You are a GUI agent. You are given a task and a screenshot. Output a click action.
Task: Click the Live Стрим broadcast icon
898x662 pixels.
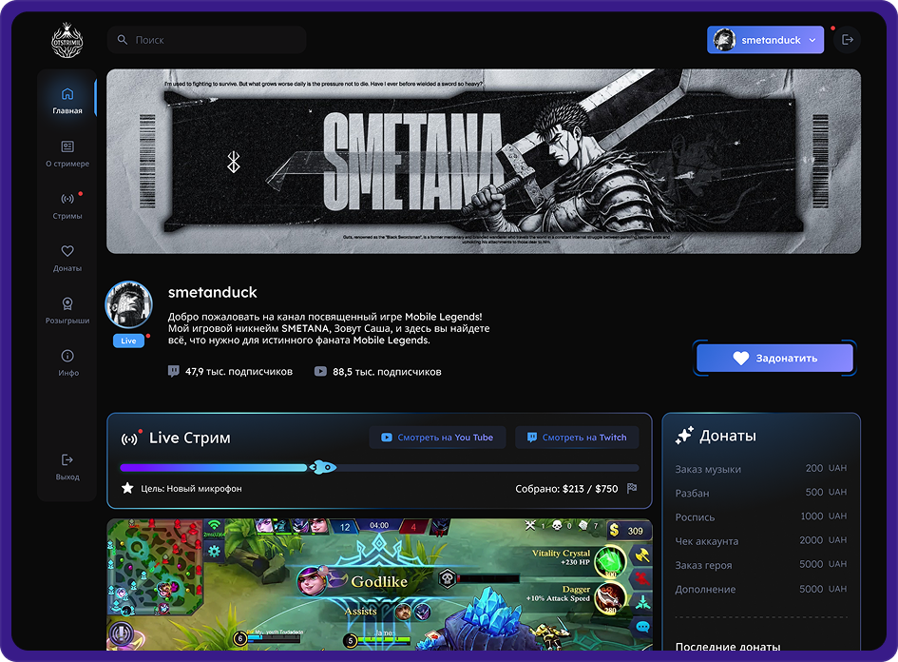(130, 439)
